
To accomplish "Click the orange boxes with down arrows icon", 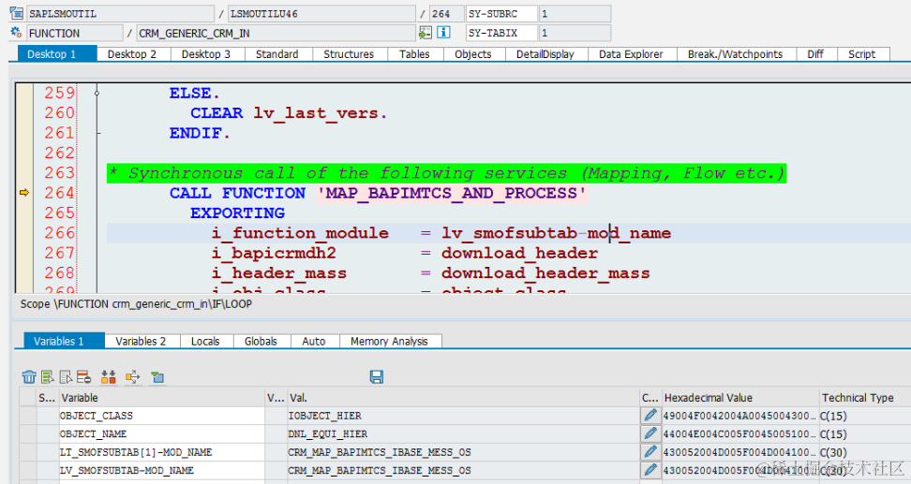I will coord(109,377).
